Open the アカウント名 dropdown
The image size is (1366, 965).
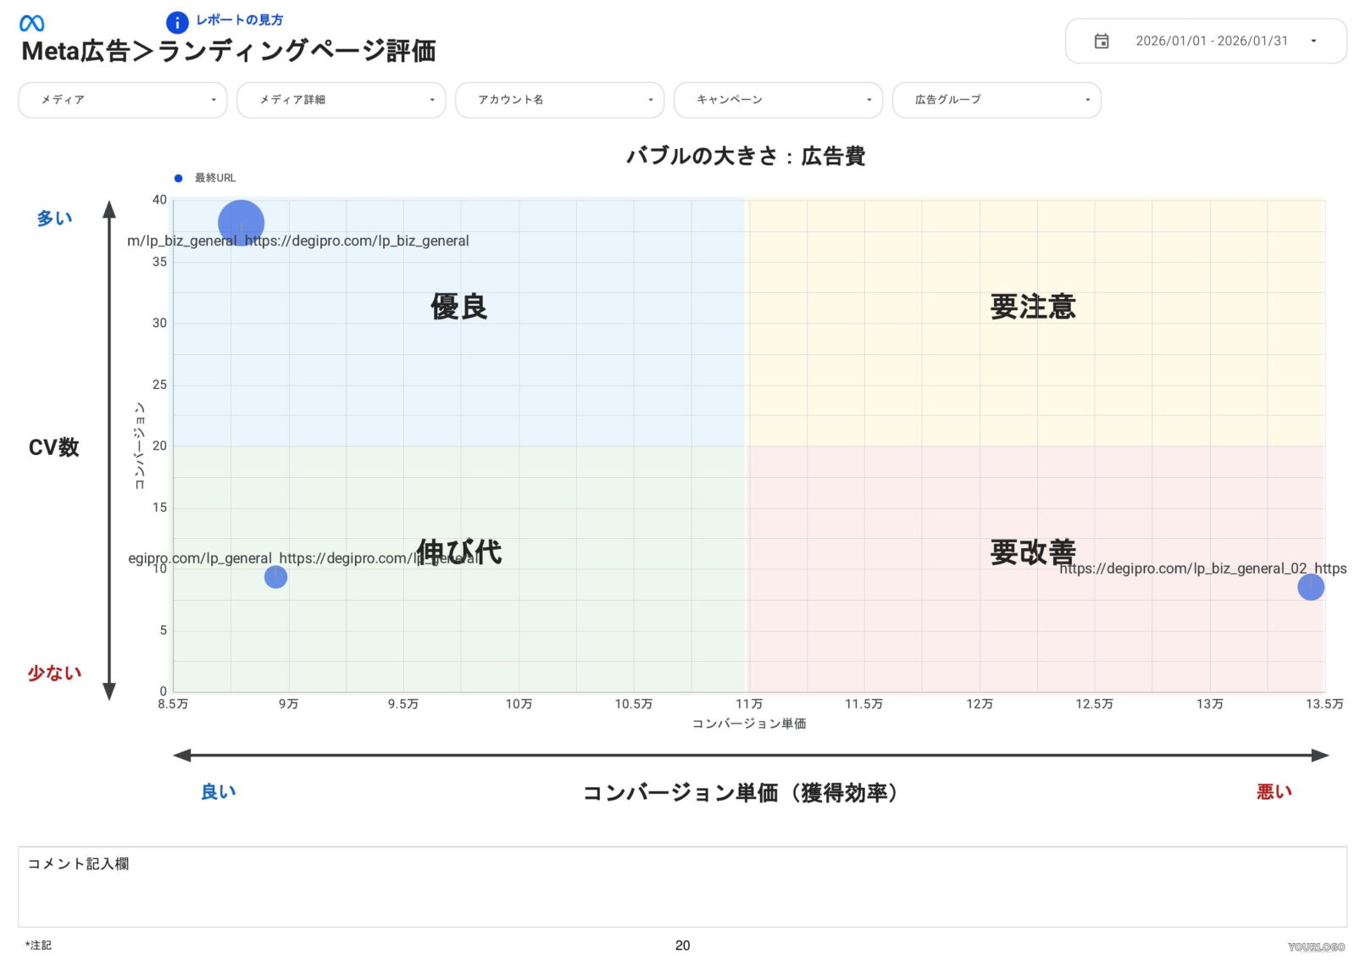coord(559,99)
